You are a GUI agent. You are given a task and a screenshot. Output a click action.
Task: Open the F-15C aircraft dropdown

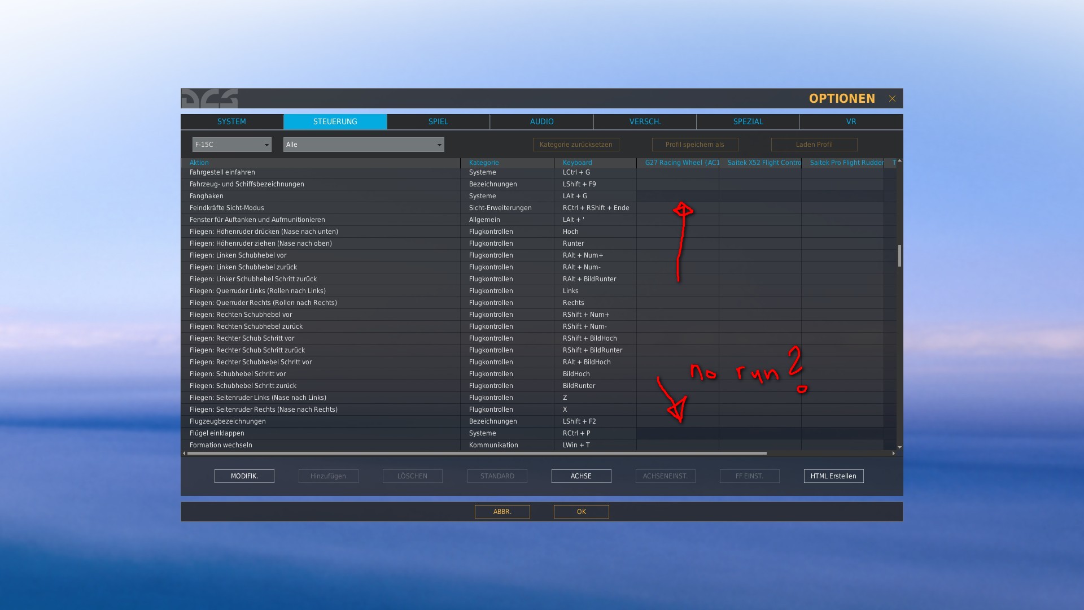(231, 145)
